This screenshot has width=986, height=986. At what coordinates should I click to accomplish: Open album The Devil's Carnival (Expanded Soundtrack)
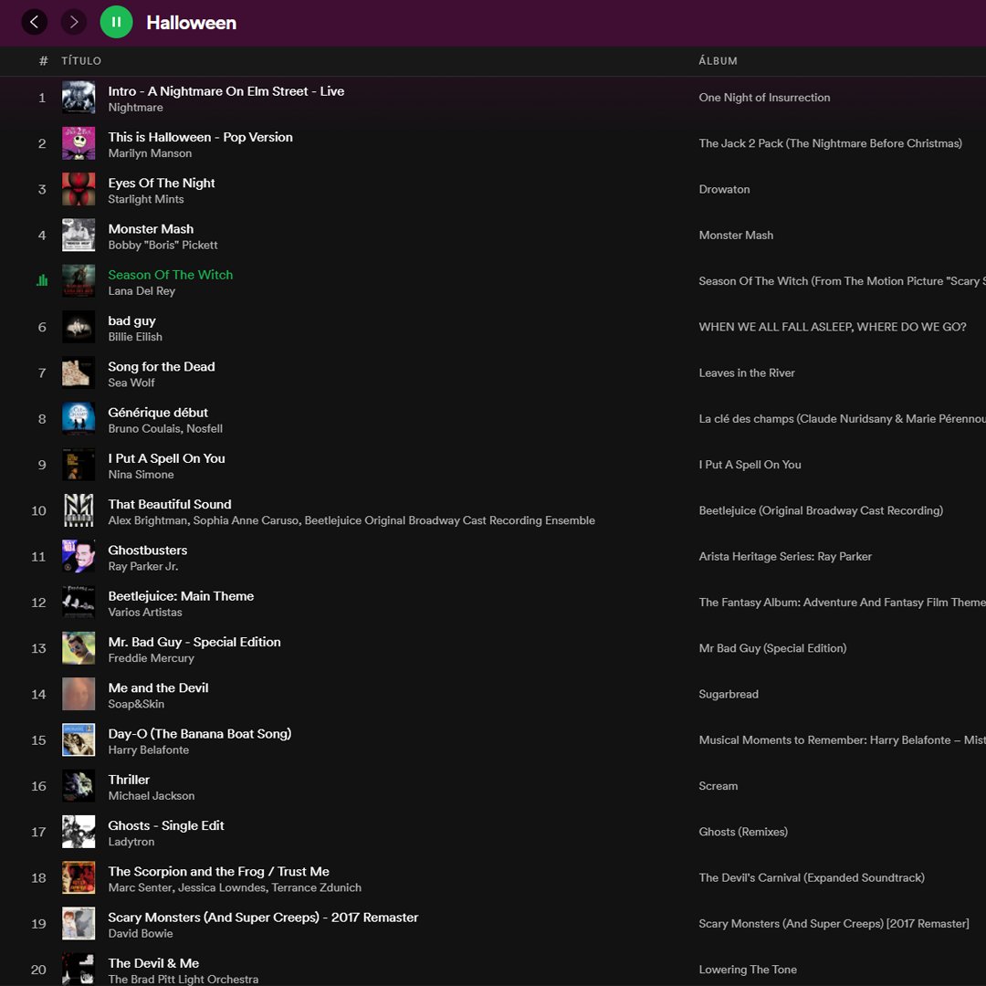812,878
